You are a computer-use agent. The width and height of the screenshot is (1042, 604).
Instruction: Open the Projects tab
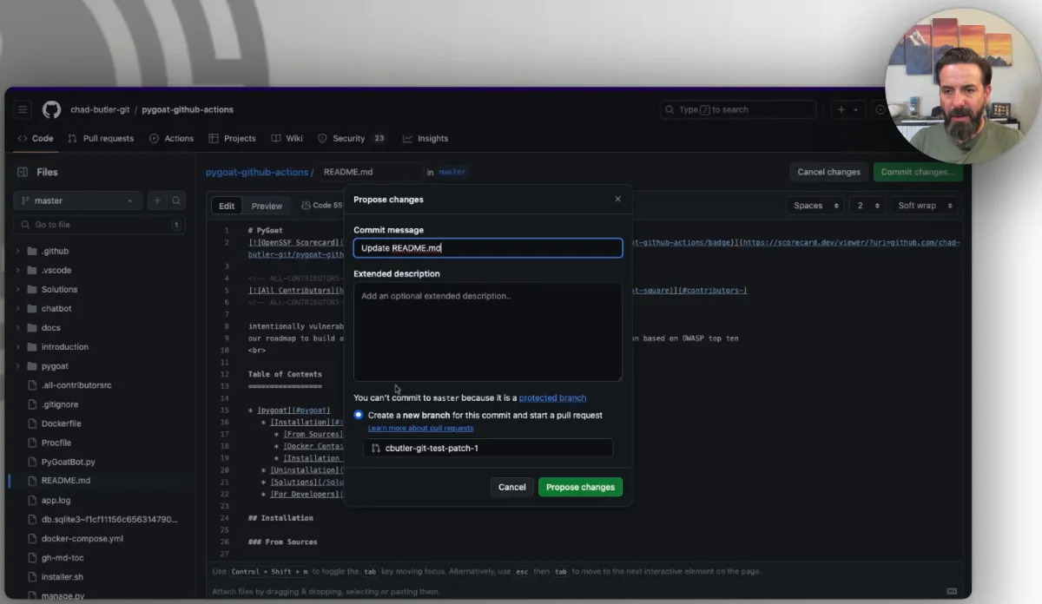pyautogui.click(x=232, y=138)
